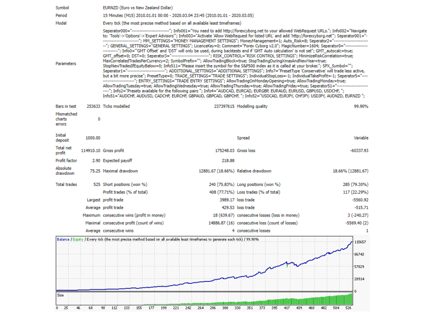This screenshot has height=313, width=437.
Task: Click the Modelling quality value 99.90%
Action: click(x=361, y=106)
